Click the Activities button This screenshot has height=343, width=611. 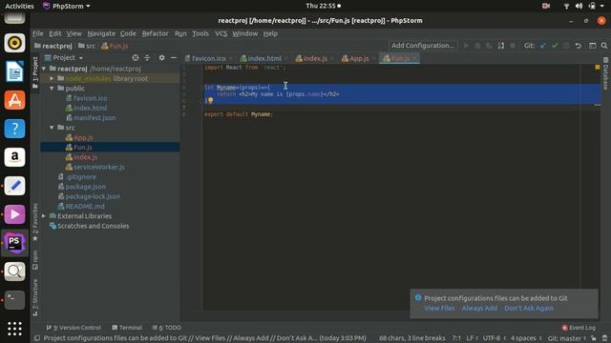pyautogui.click(x=19, y=6)
